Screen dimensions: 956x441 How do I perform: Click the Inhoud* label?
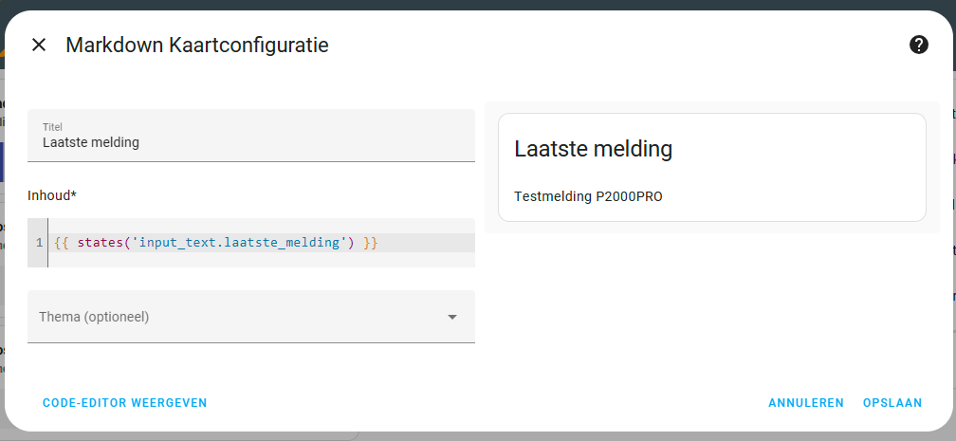[52, 195]
